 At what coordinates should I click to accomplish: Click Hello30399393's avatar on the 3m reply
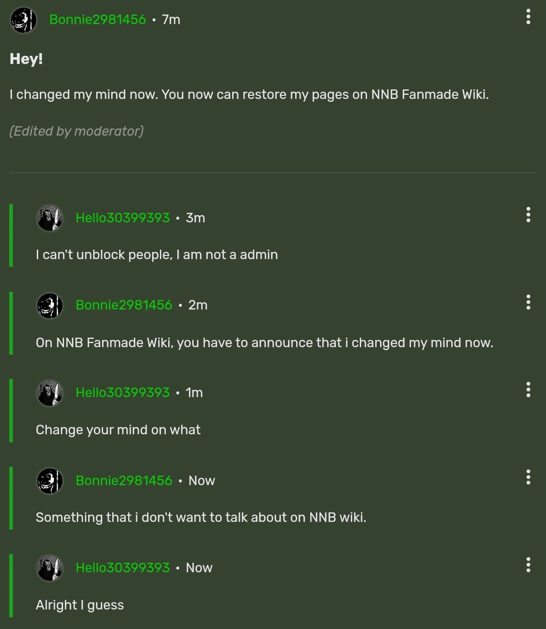(50, 218)
